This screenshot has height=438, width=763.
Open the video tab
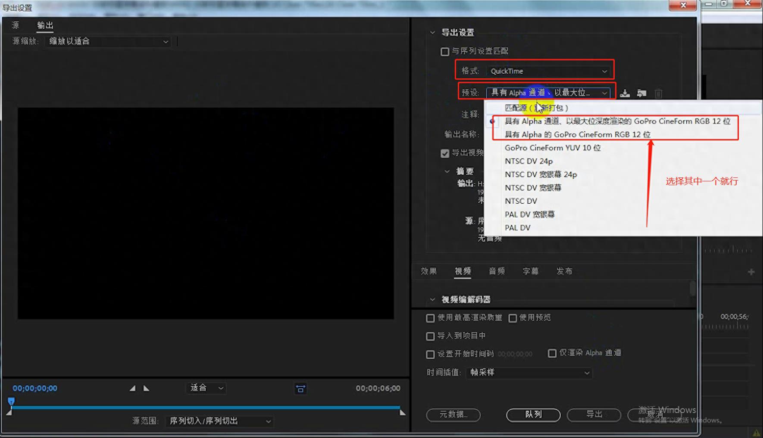(x=463, y=271)
